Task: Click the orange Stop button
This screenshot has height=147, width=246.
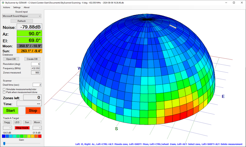Action: [x=33, y=111]
